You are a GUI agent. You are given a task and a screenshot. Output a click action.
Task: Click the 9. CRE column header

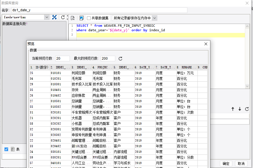coord(203,67)
